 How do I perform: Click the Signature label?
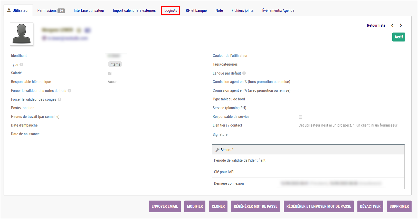(220, 134)
